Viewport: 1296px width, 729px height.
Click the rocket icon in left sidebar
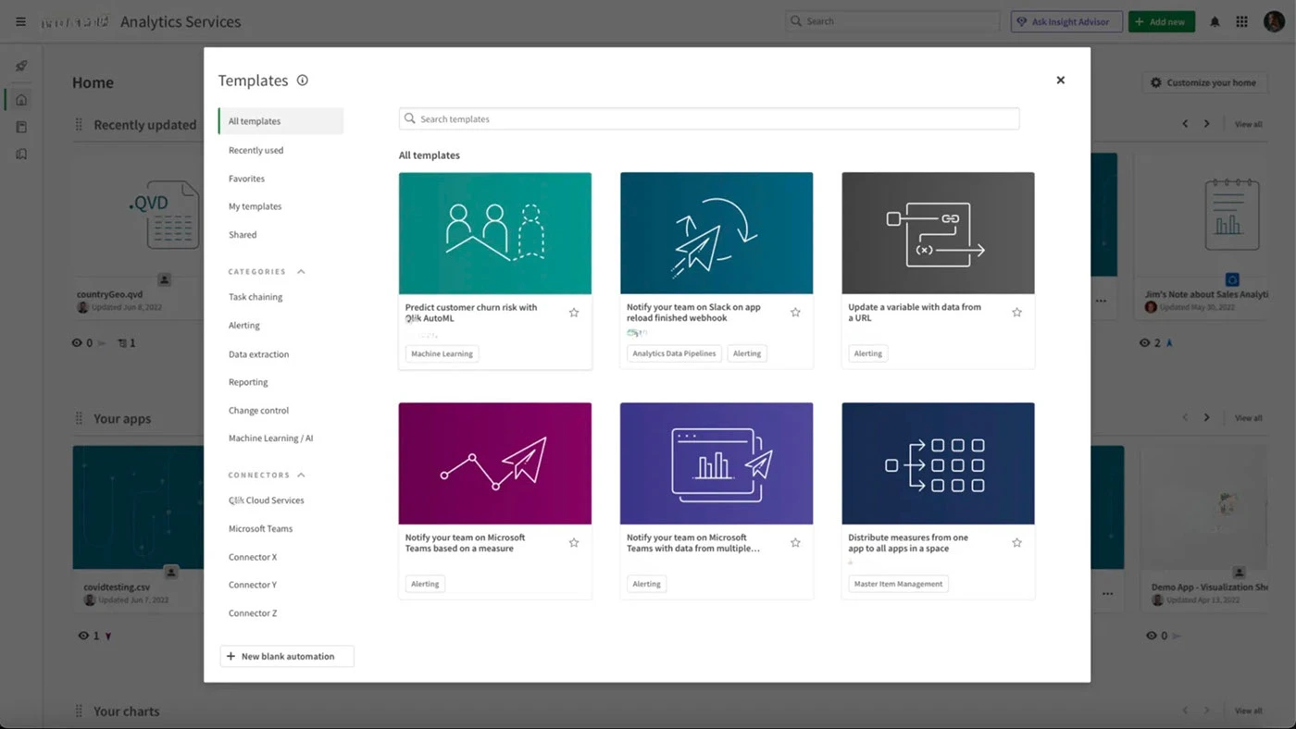point(21,66)
